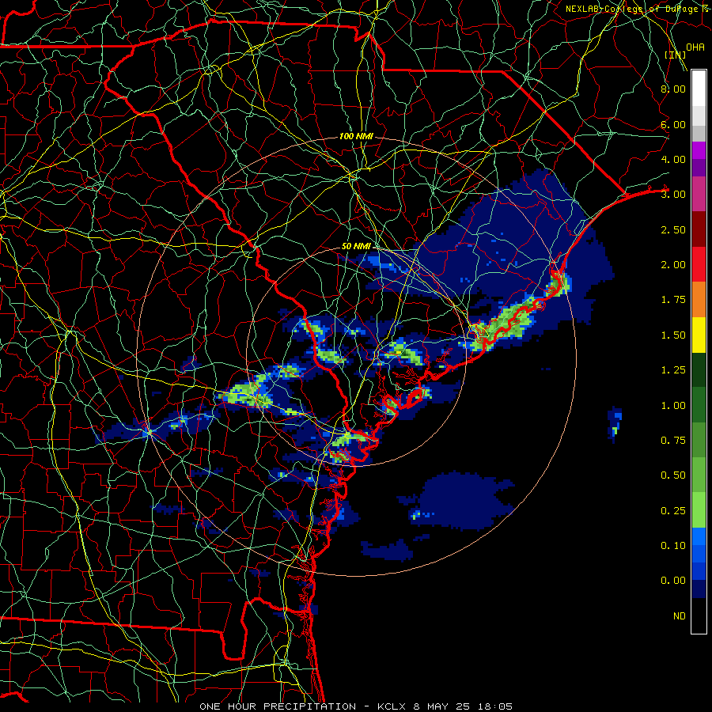Click the 0.00 legend value

[x=673, y=581]
